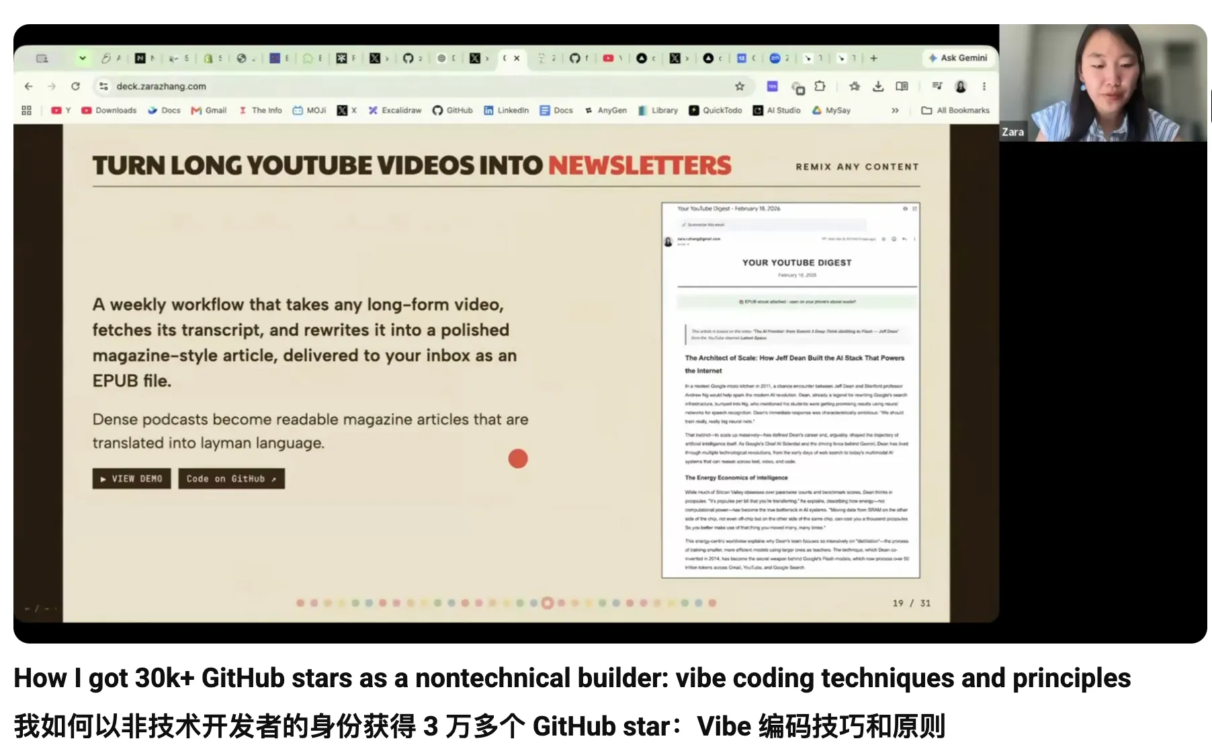Switch to the Shopify tab
The width and height of the screenshot is (1212, 751).
click(x=208, y=58)
